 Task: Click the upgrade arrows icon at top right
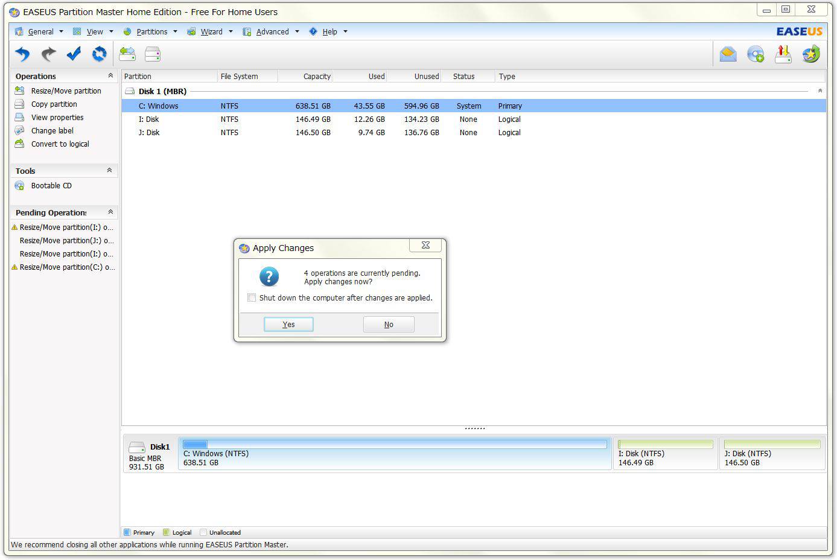pos(783,54)
